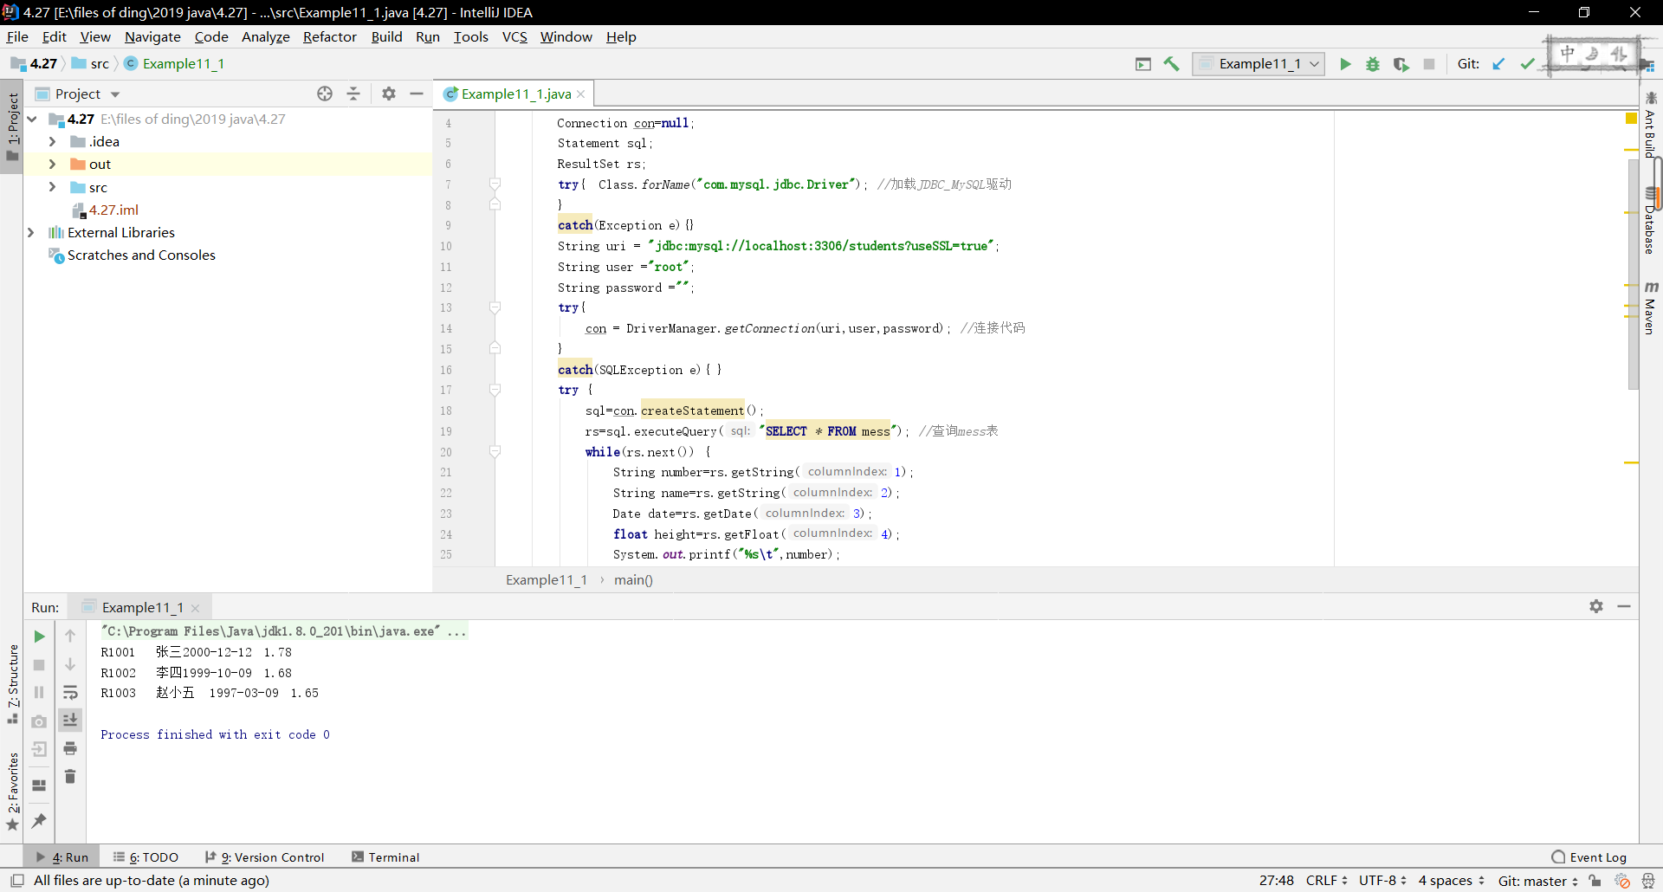Open the 4 spaces indent setting
This screenshot has width=1663, height=892.
click(x=1451, y=881)
